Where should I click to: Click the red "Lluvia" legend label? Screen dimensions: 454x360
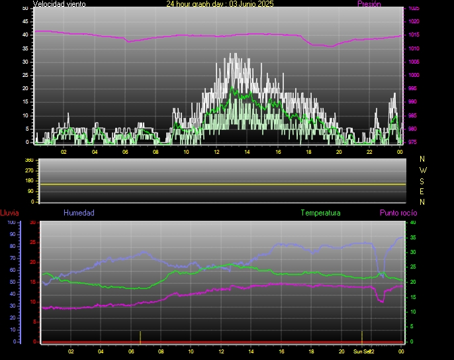(x=9, y=213)
